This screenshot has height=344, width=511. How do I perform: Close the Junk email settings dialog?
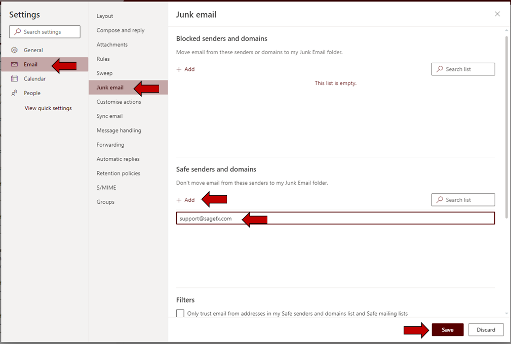click(497, 14)
